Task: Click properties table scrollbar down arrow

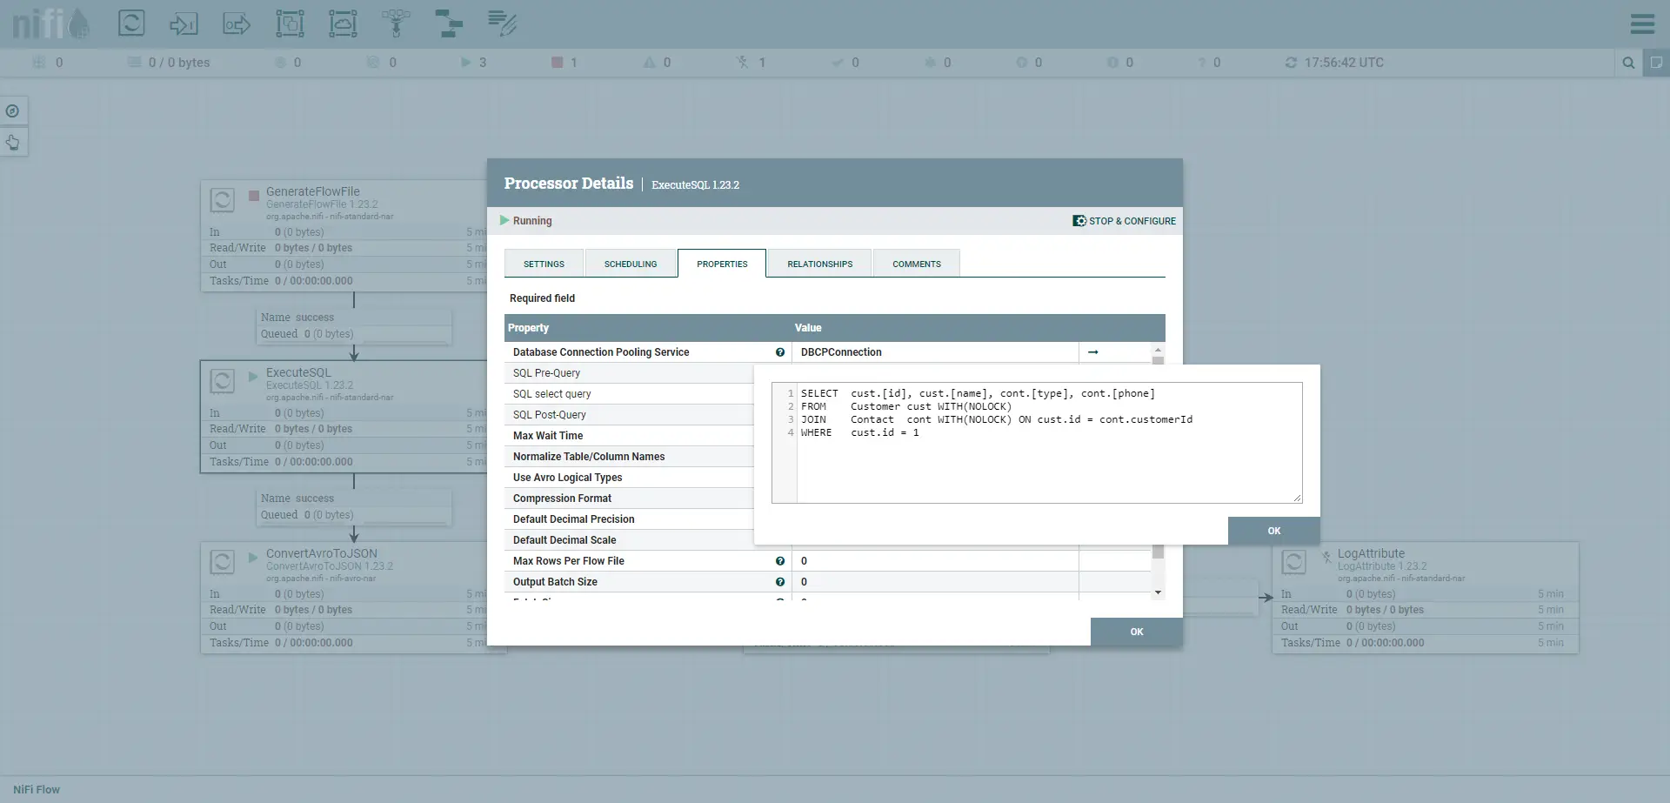Action: pyautogui.click(x=1158, y=592)
